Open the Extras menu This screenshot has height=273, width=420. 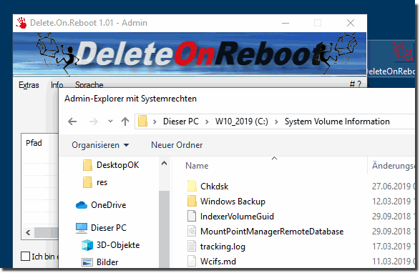pyautogui.click(x=29, y=85)
